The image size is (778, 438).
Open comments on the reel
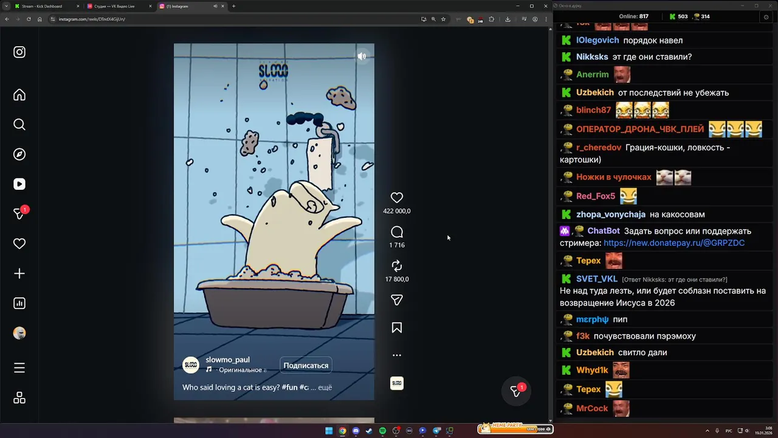pyautogui.click(x=397, y=232)
